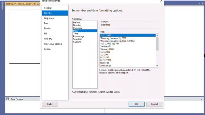Select the *January 2000 format
The image size is (205, 115).
coord(127,49)
